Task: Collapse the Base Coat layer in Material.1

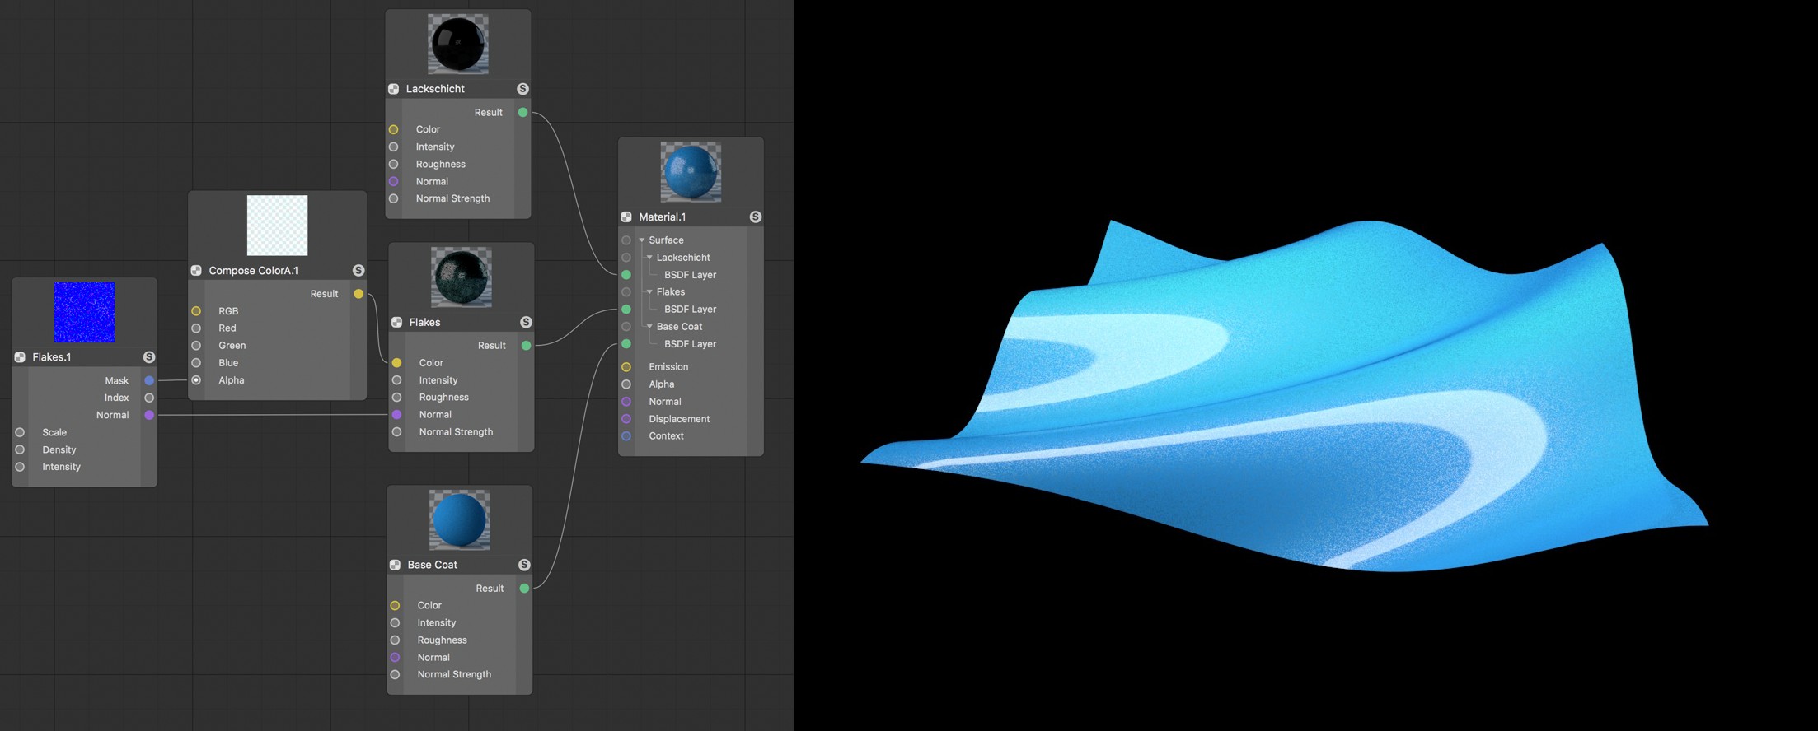Action: 649,327
